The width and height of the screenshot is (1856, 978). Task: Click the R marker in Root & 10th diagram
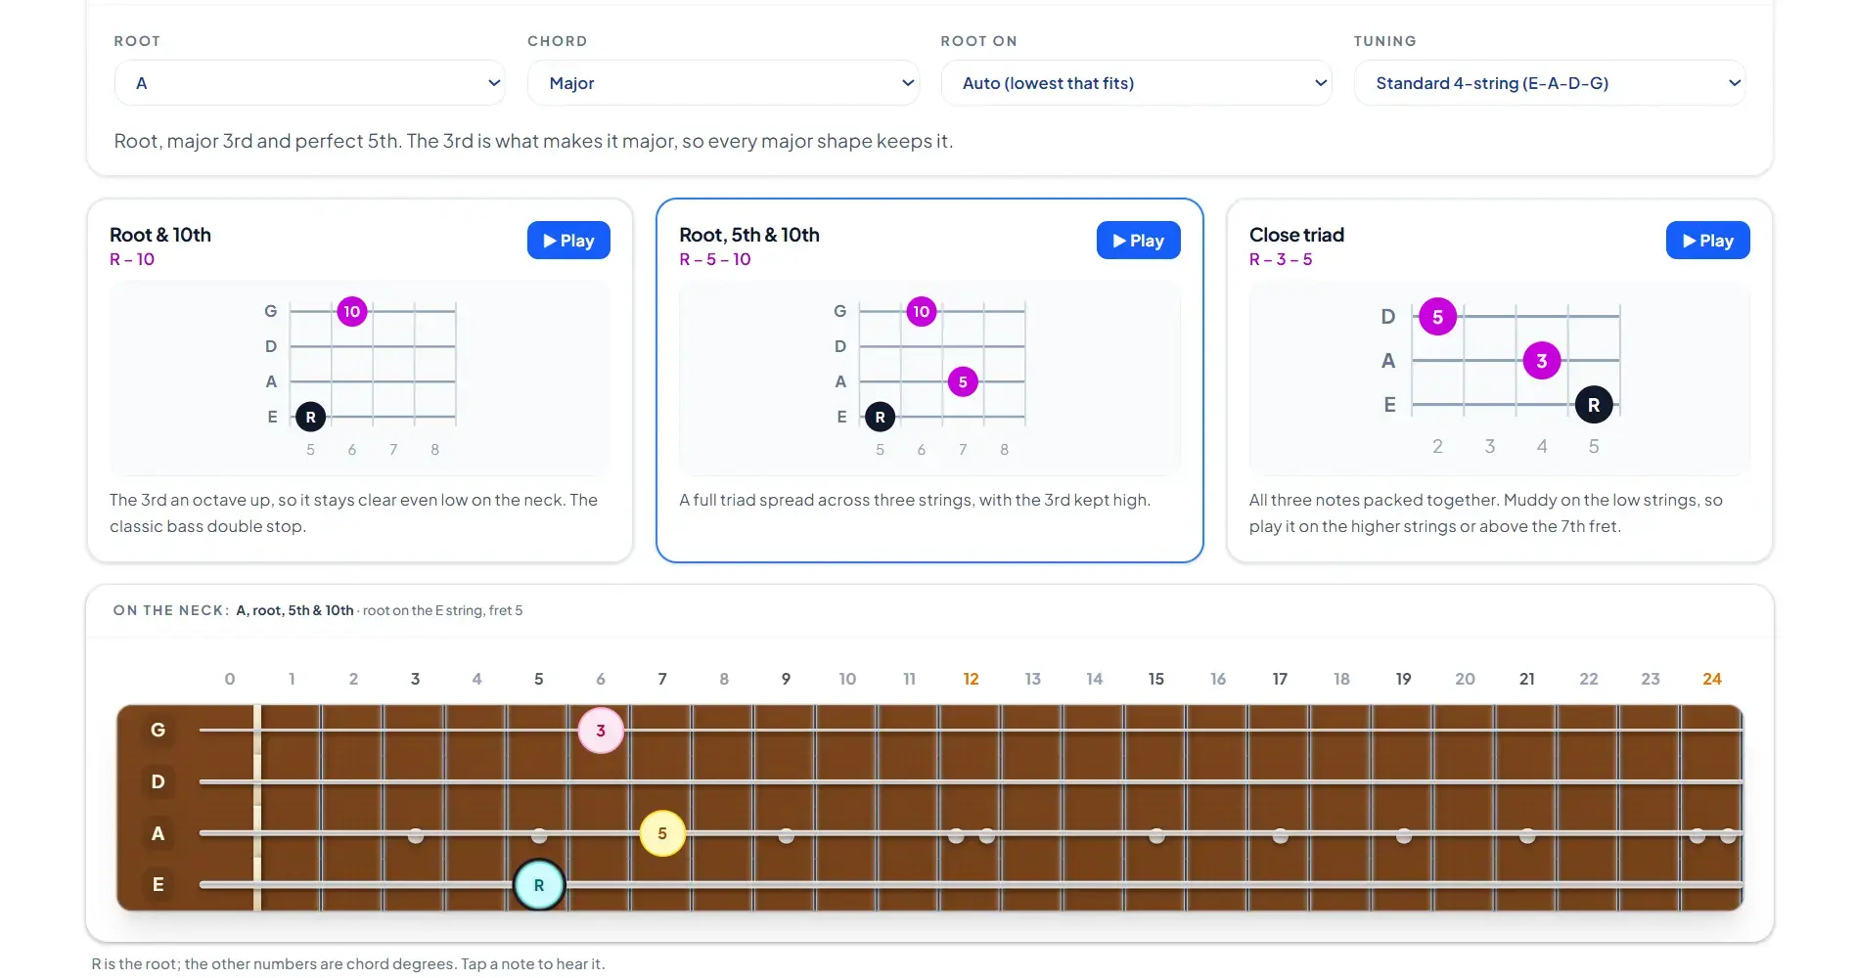point(310,418)
